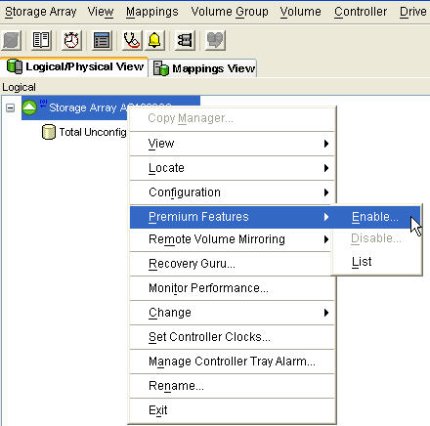430x426 pixels.
Task: Collapse the Storage Array tree node
Action: (x=11, y=107)
